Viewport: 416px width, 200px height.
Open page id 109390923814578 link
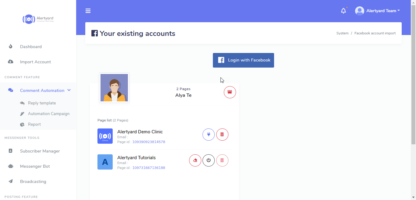pyautogui.click(x=149, y=142)
